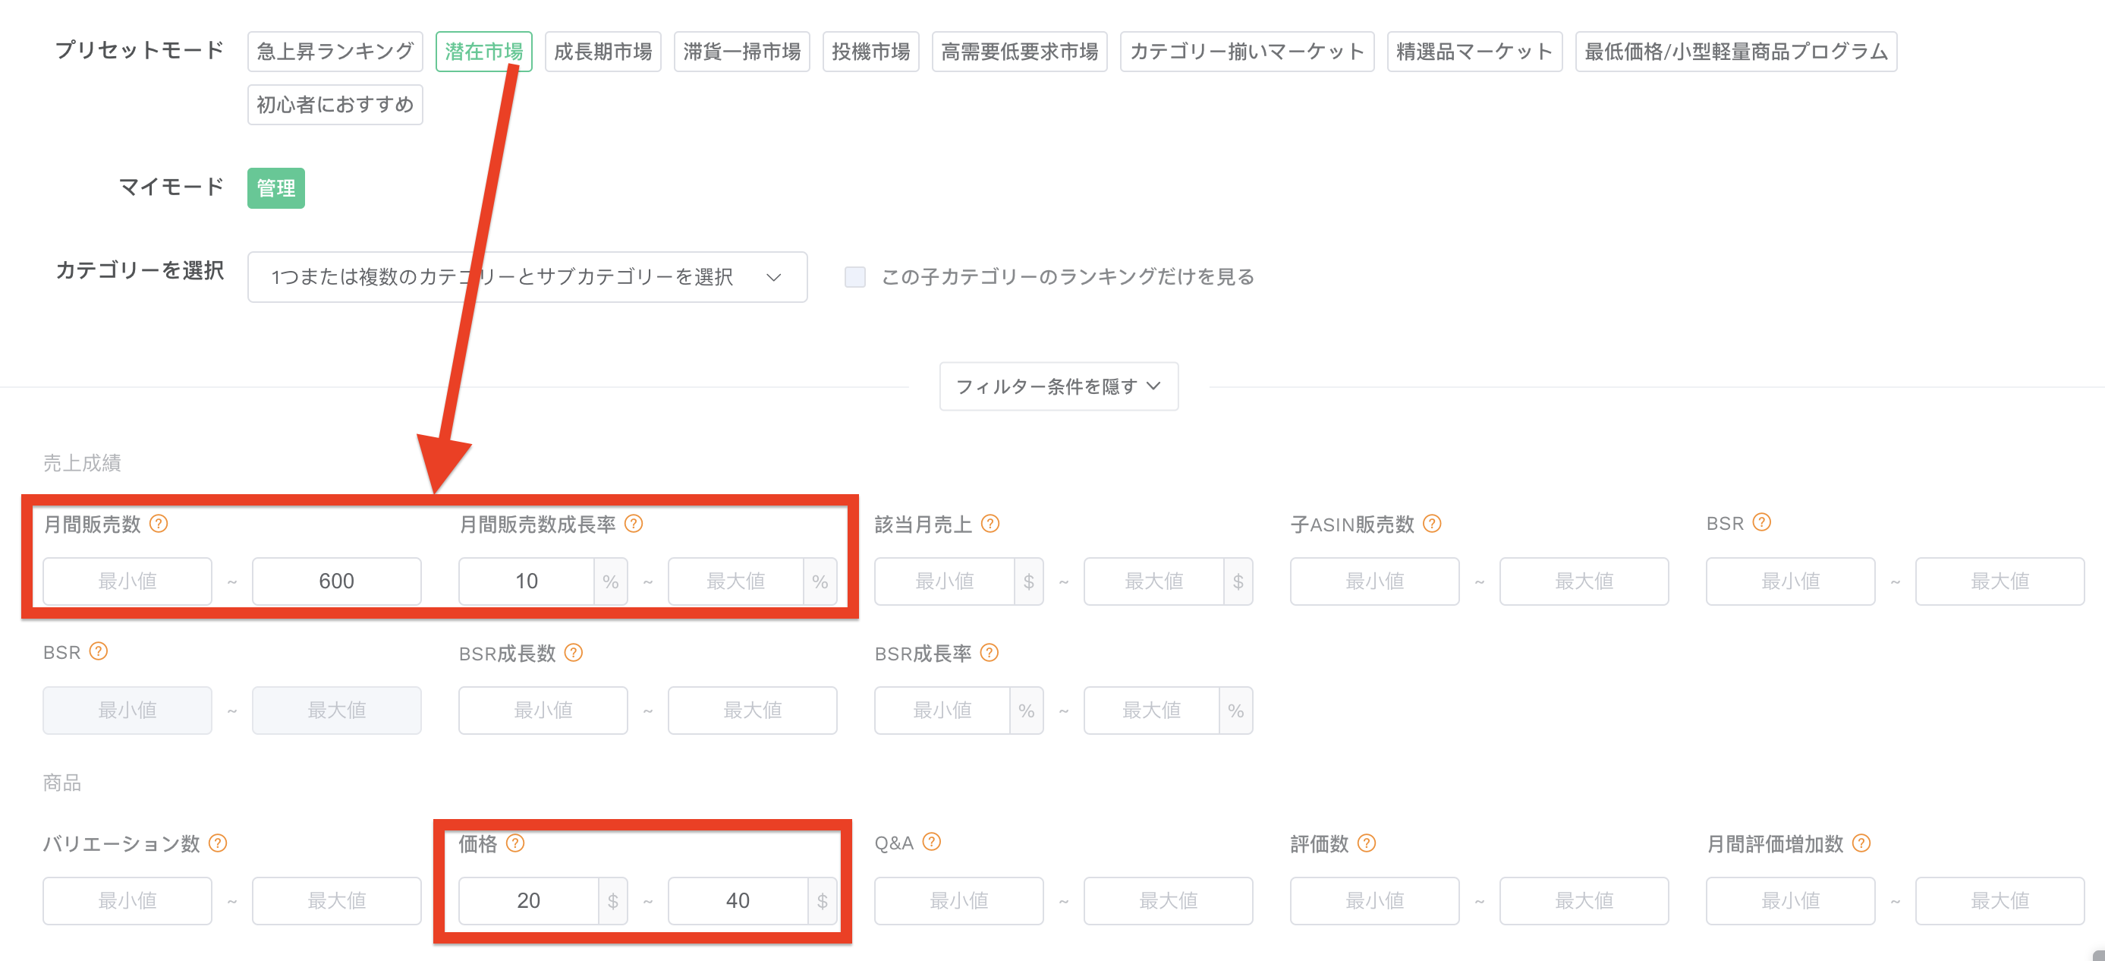Open help icon beside 該当月売上
Image resolution: width=2105 pixels, height=961 pixels.
coord(990,524)
